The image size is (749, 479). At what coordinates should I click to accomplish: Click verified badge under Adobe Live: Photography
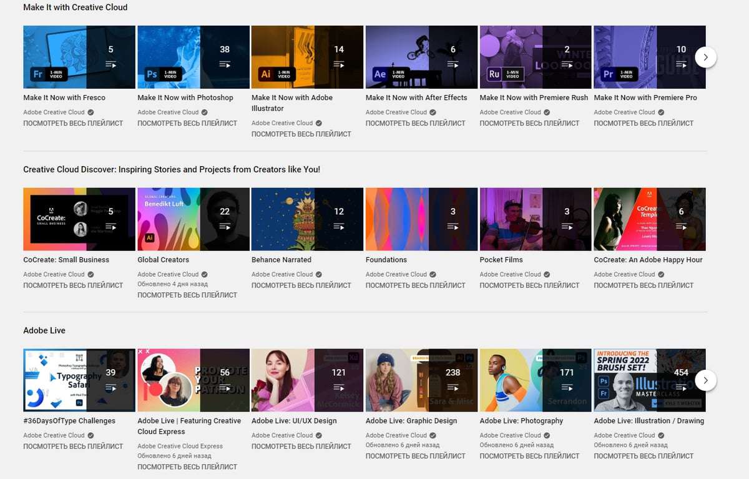pos(547,435)
